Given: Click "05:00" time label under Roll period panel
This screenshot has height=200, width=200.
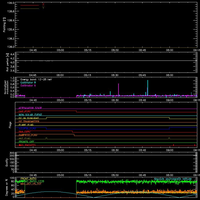Looking at the screenshot, I should click(60, 75).
